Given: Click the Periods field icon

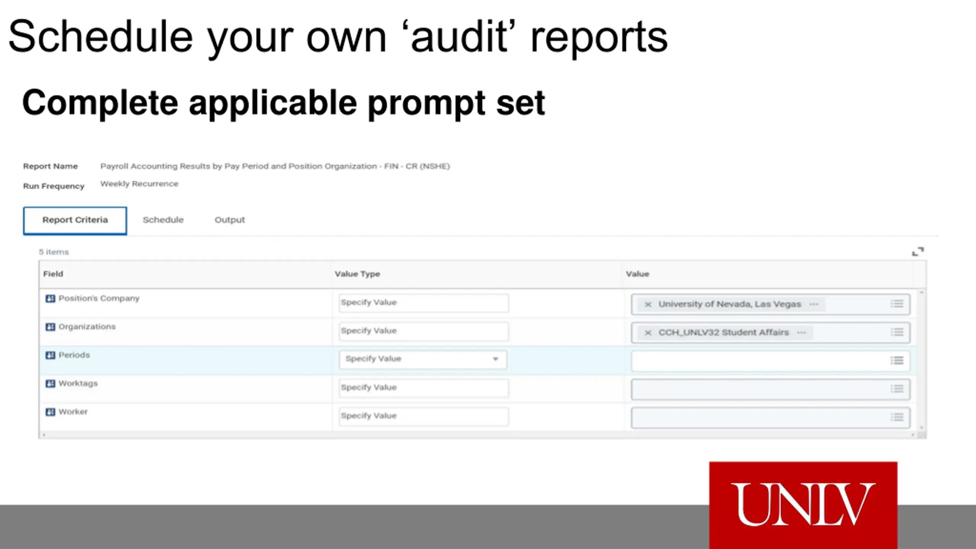Looking at the screenshot, I should click(x=50, y=355).
